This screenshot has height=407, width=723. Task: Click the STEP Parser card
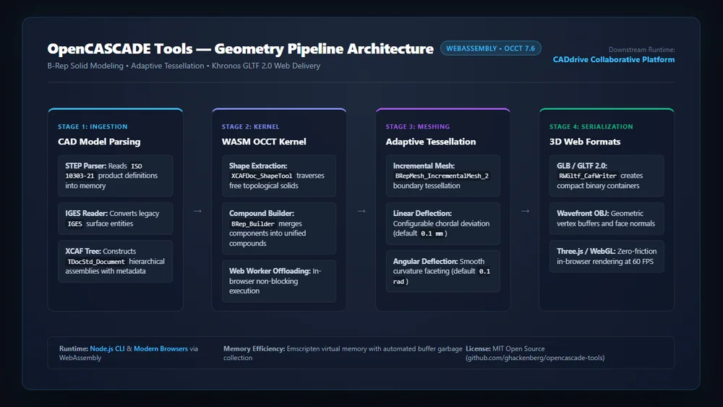coord(115,176)
